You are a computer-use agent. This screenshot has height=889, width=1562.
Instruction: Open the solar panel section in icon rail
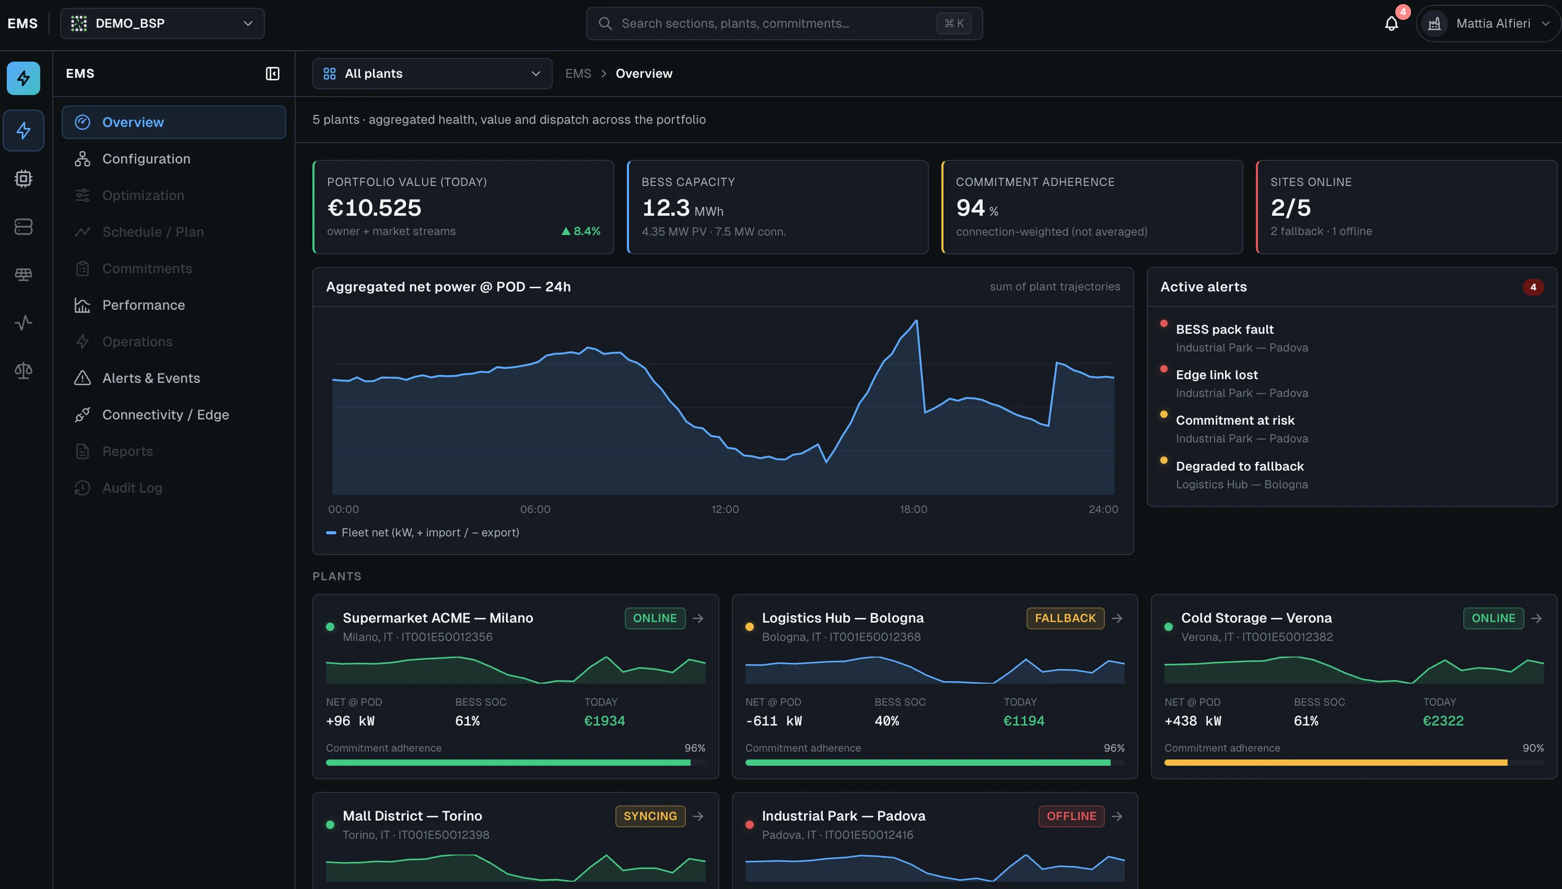(23, 275)
